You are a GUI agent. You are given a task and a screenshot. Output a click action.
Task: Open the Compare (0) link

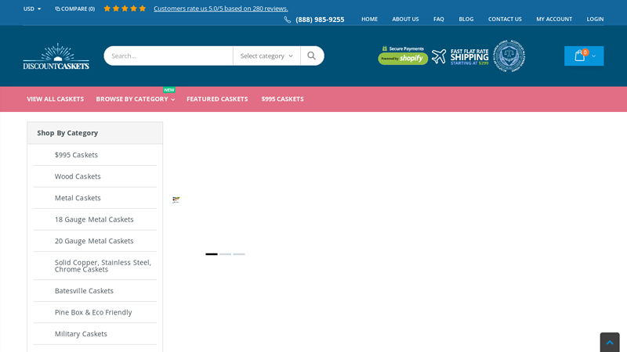click(x=75, y=9)
